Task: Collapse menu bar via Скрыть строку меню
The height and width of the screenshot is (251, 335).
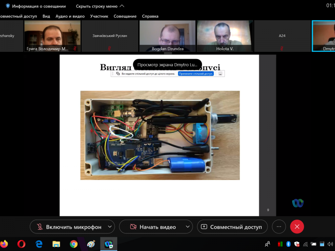Action: click(x=100, y=6)
